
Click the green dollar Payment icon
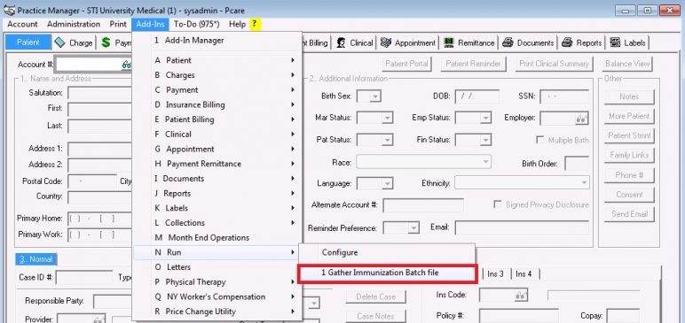(x=106, y=42)
